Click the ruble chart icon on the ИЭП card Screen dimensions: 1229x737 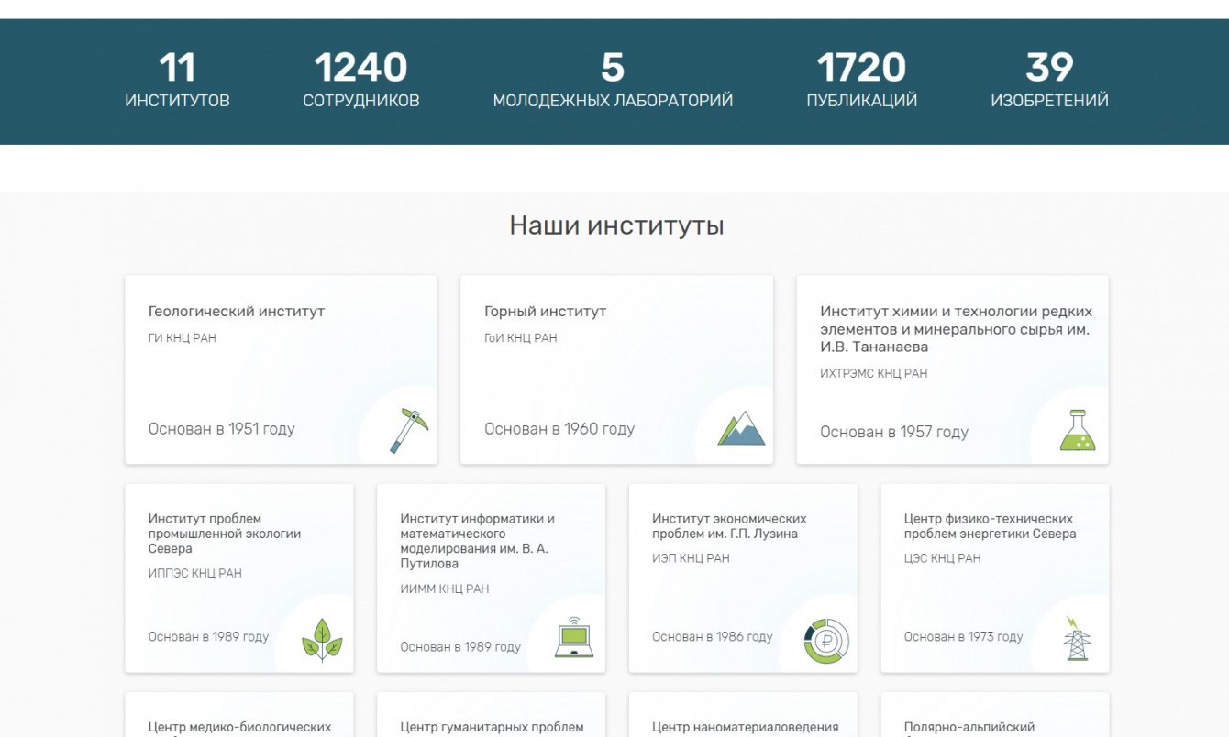coord(826,640)
